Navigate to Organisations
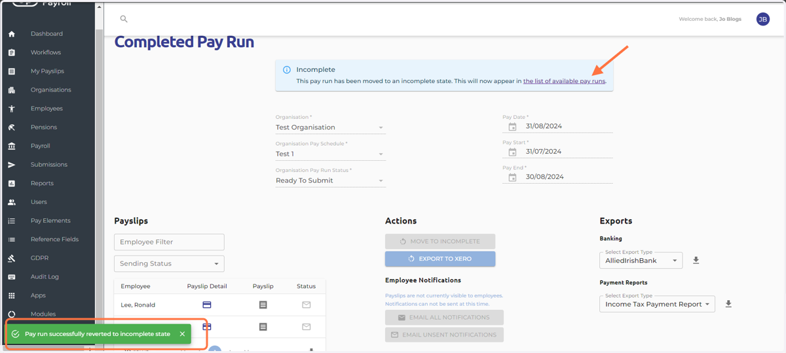This screenshot has height=353, width=786. click(x=51, y=90)
